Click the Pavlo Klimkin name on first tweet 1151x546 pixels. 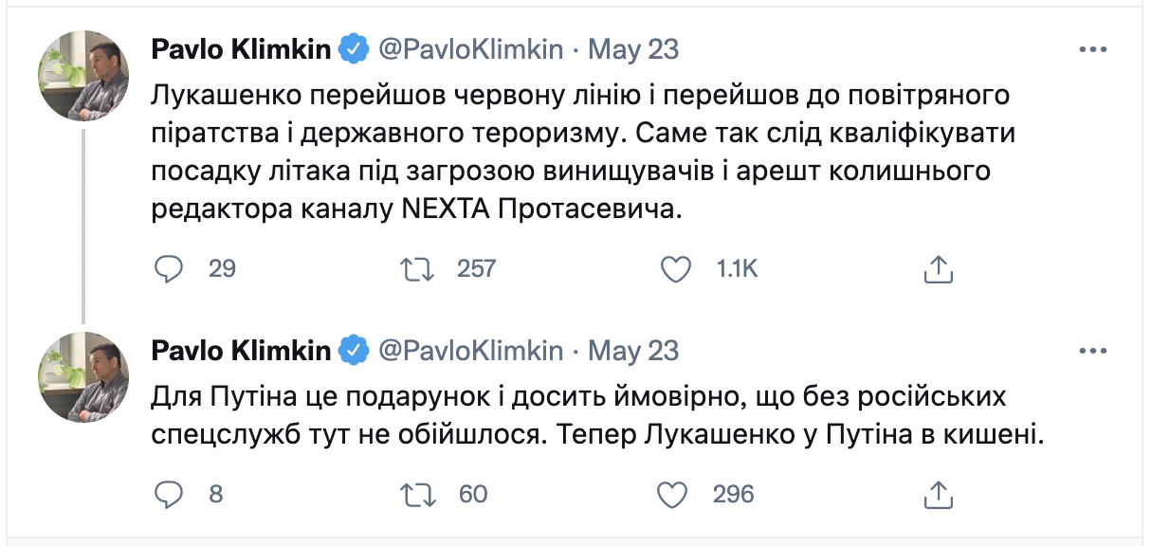tap(241, 49)
